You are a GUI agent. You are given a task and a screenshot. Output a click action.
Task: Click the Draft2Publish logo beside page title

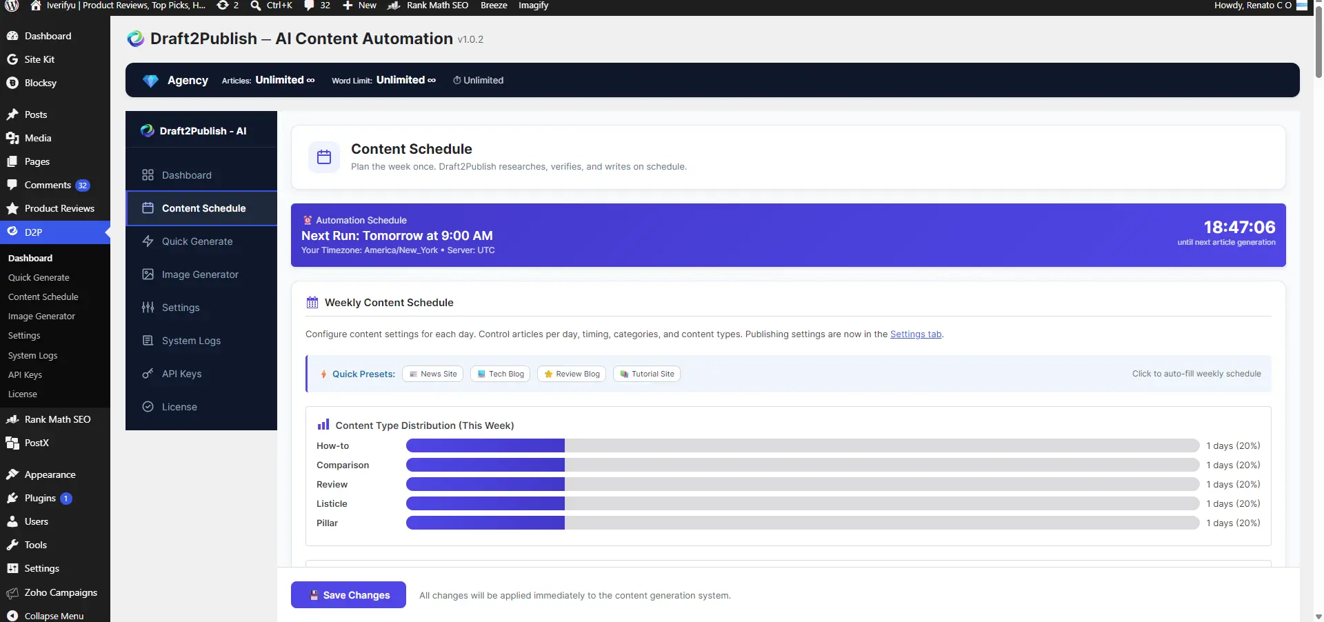pyautogui.click(x=136, y=39)
